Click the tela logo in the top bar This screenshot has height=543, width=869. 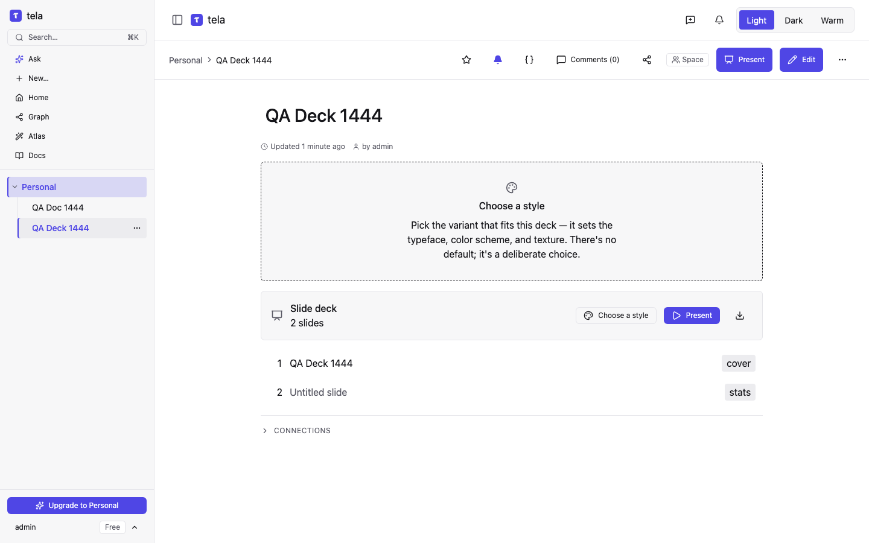[x=208, y=20]
